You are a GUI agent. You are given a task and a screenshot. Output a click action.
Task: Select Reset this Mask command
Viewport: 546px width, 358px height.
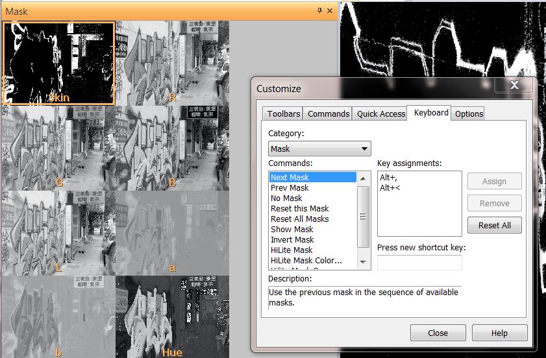click(313, 208)
